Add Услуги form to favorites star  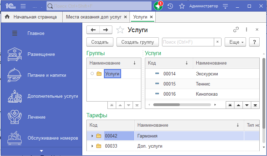[120, 30]
